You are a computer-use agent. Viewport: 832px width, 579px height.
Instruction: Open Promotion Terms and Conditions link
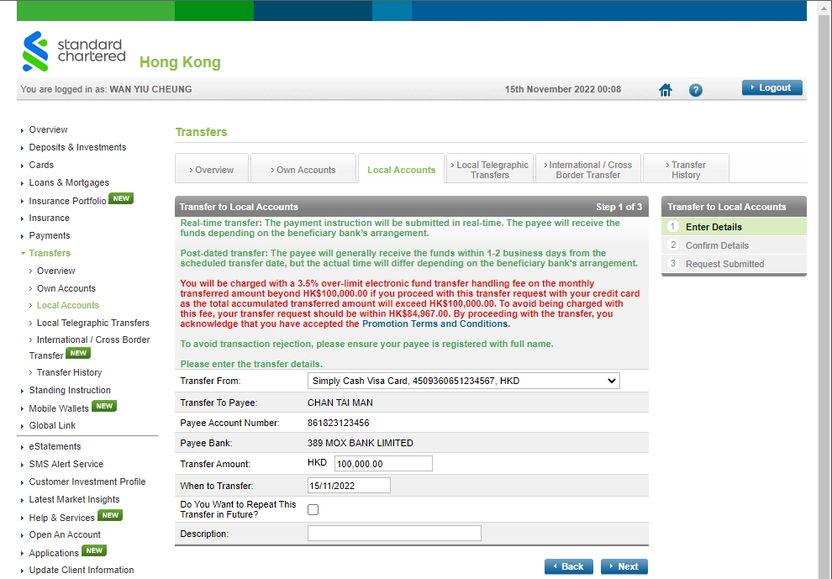click(x=434, y=324)
